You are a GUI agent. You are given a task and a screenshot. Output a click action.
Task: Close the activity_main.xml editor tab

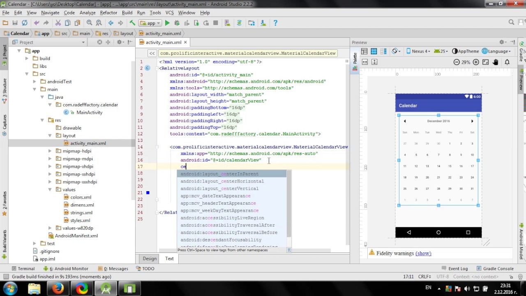point(185,42)
